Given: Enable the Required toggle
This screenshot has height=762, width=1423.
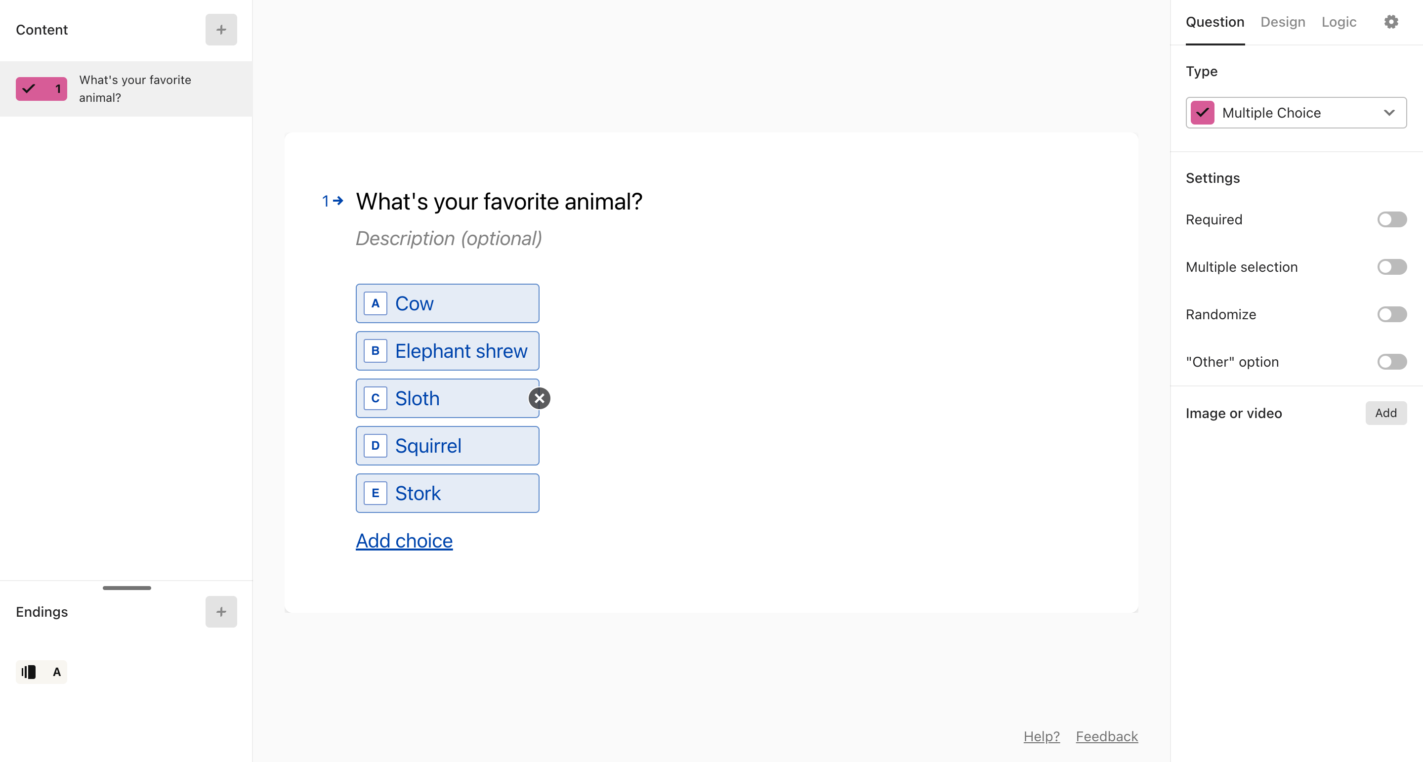Looking at the screenshot, I should 1391,219.
